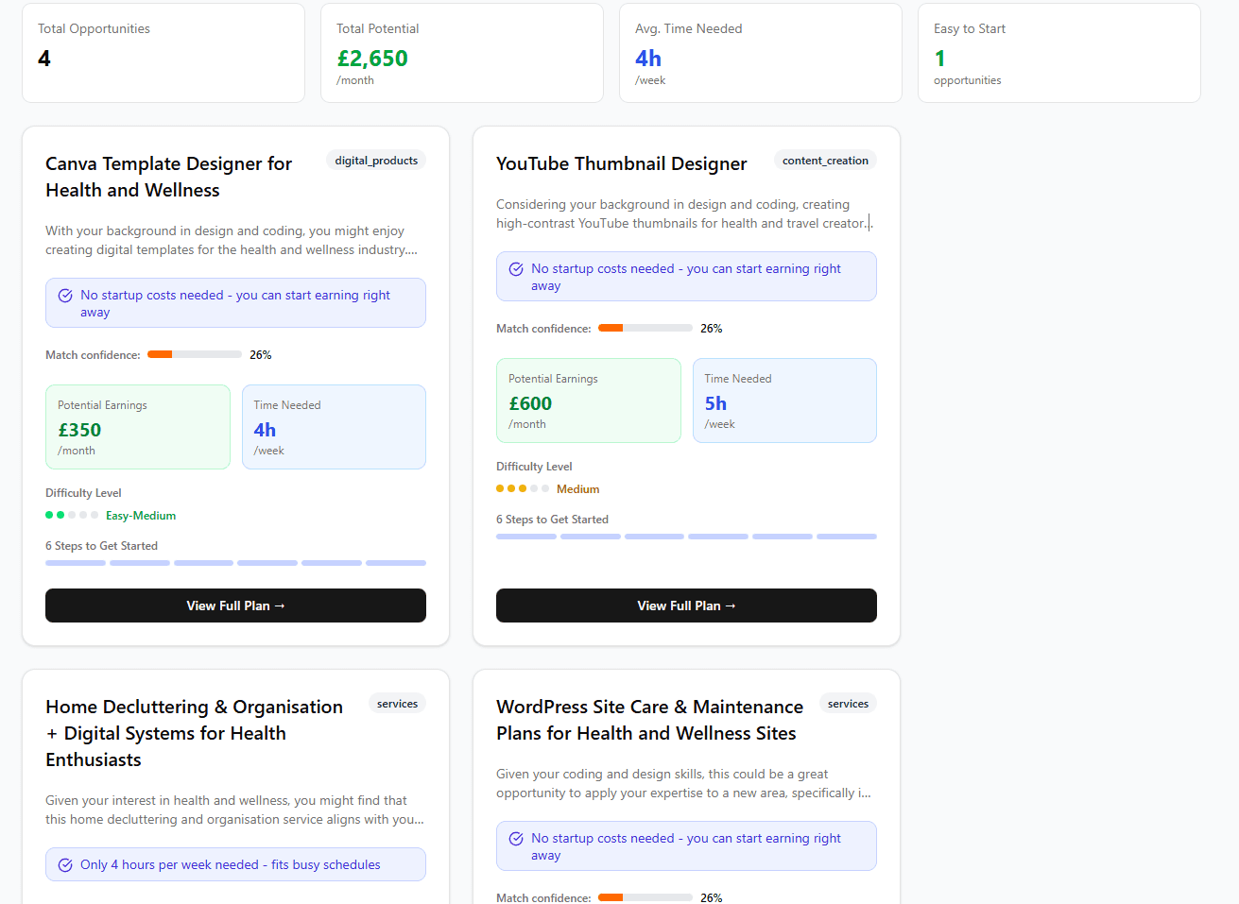Click the checkmark icon beside 'Only 4 hours per week'
Image resolution: width=1239 pixels, height=904 pixels.
pos(65,863)
